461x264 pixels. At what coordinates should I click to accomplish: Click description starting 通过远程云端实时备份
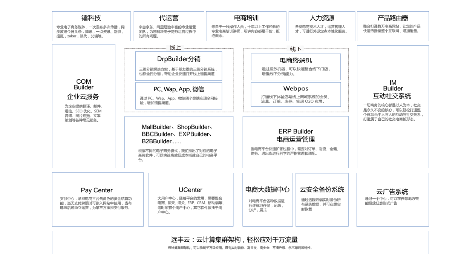coord(321,204)
